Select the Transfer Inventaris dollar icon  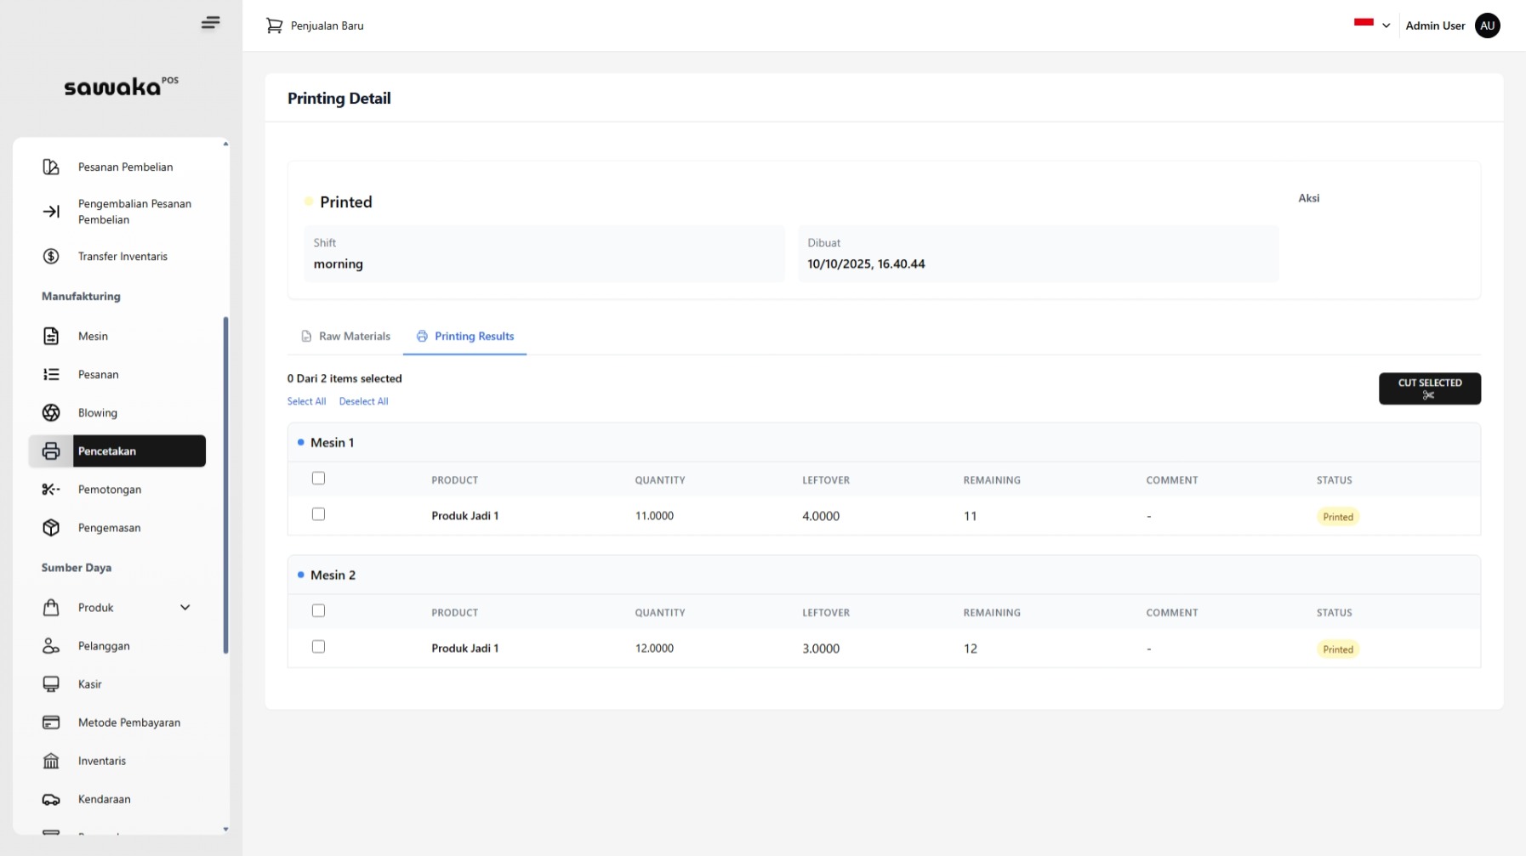point(51,256)
